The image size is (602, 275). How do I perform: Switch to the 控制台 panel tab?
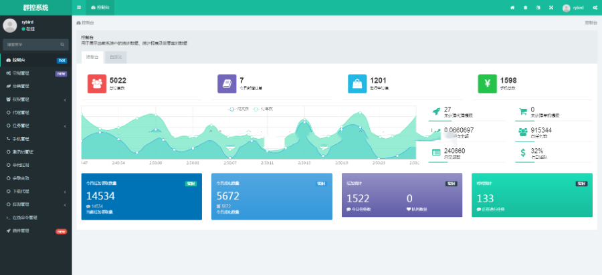[x=92, y=57]
